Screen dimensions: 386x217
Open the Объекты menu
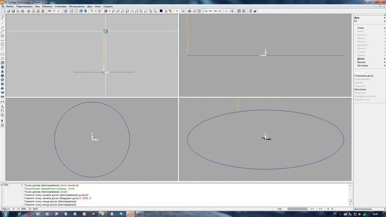point(47,7)
